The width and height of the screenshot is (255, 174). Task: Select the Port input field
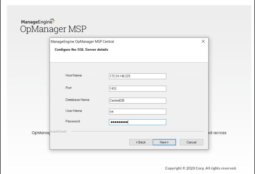coord(137,89)
